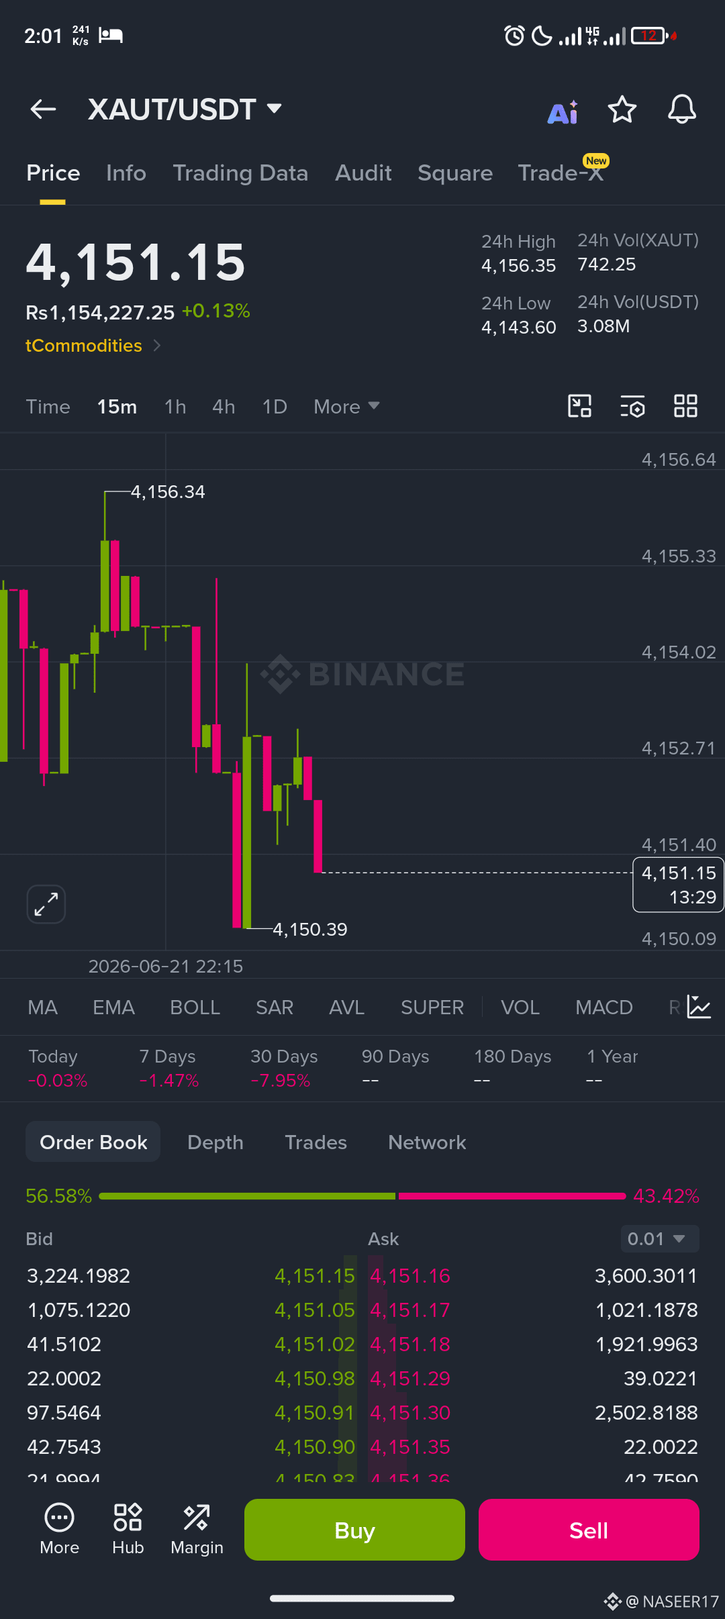Switch to the Depth tab

coord(215,1142)
